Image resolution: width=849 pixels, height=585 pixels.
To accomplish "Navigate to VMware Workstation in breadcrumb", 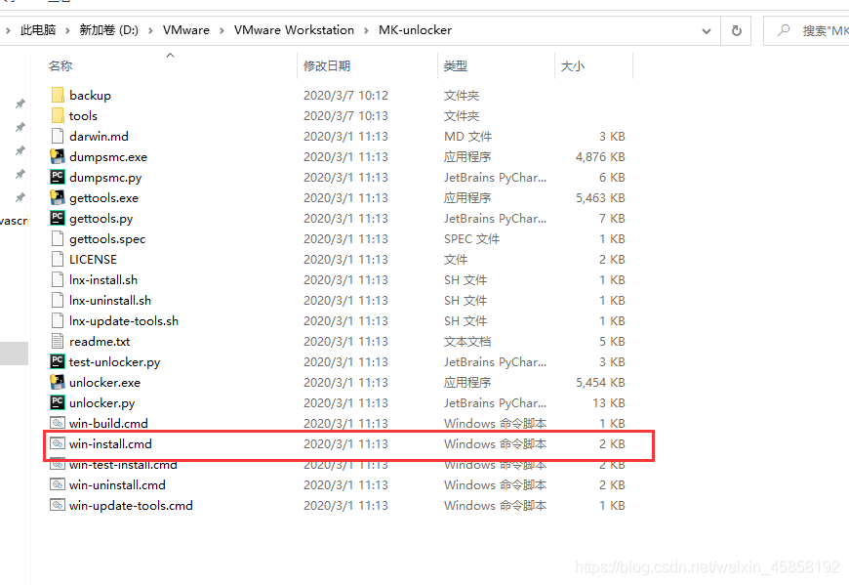I will [294, 30].
